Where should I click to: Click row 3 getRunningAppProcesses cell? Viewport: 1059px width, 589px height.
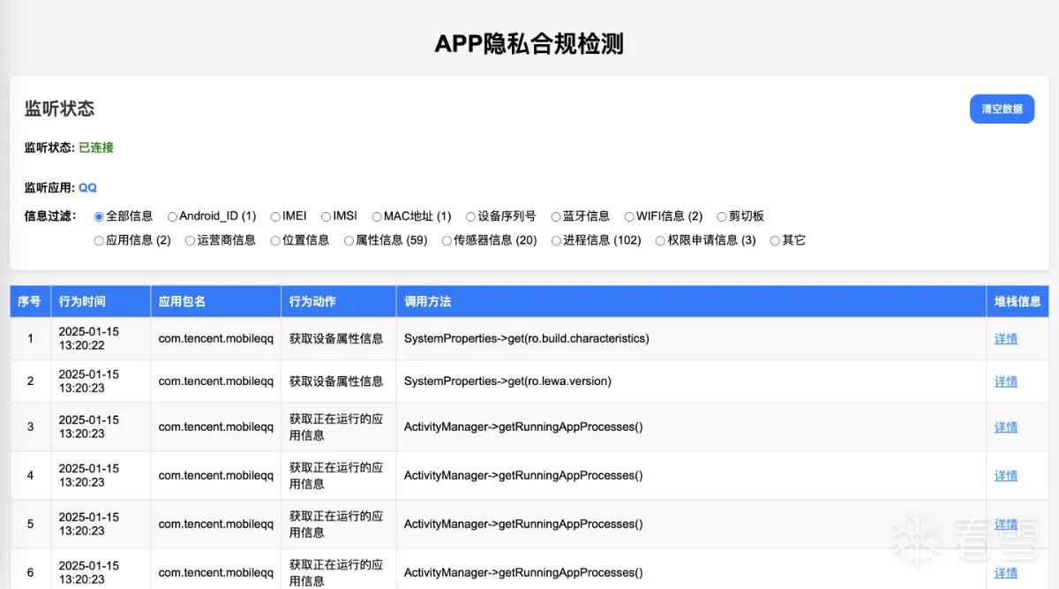pos(691,427)
